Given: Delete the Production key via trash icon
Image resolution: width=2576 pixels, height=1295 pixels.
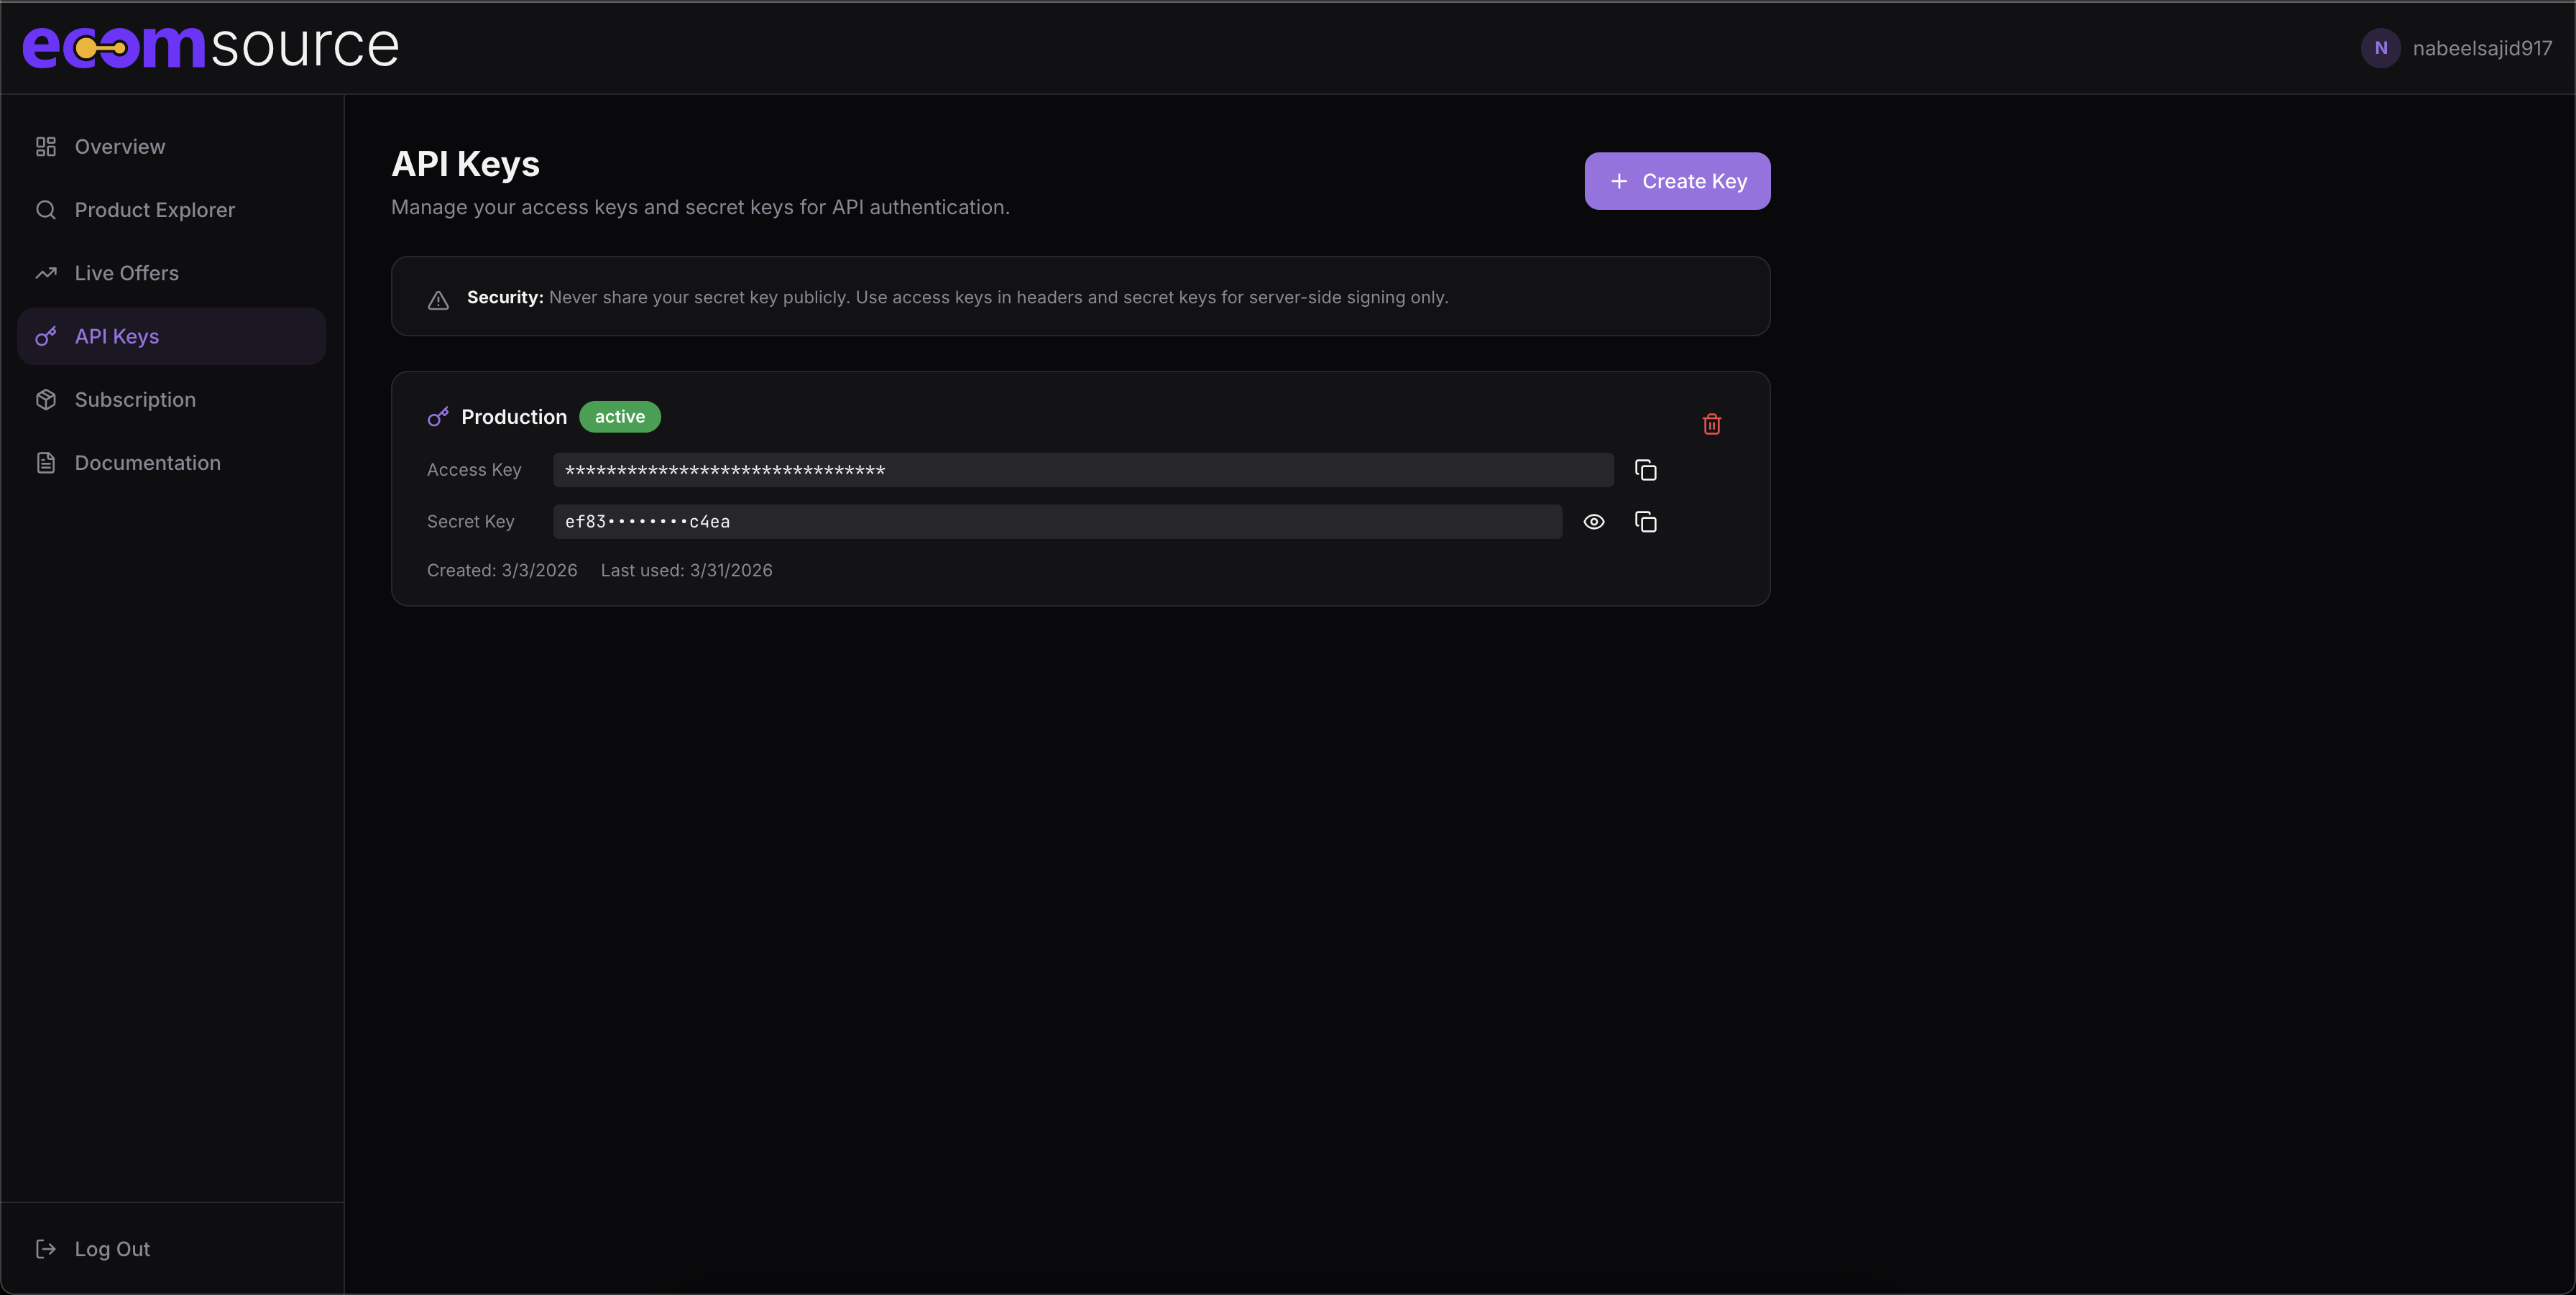Looking at the screenshot, I should pyautogui.click(x=1712, y=424).
